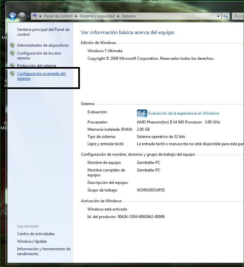Viewport: 244px width, 267px height.
Task: Click the Buscar search input field
Action: pos(238,16)
